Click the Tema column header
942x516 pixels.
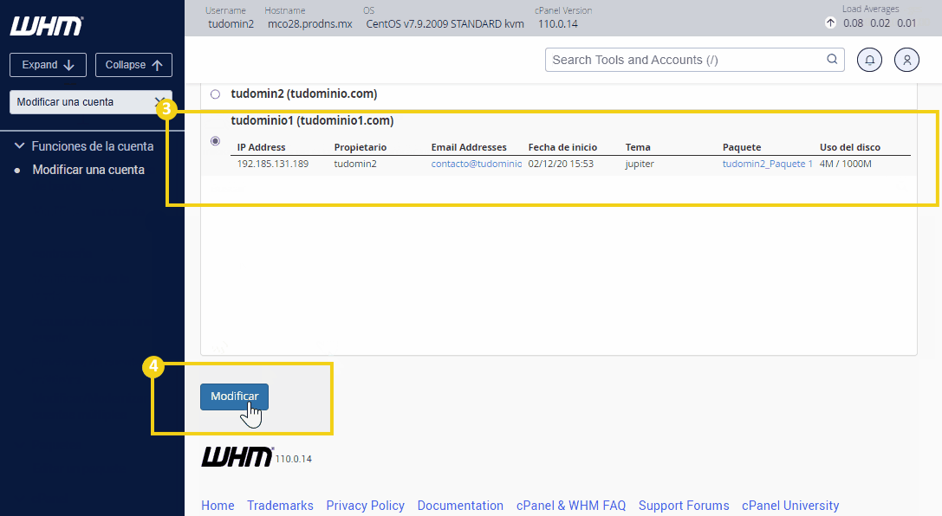point(638,147)
